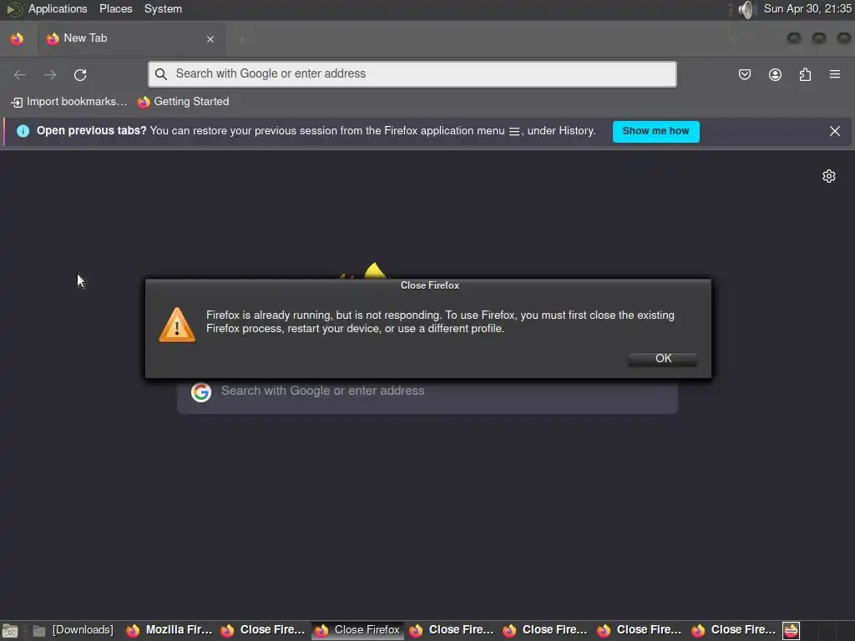Close the New Tab tab

click(x=210, y=39)
